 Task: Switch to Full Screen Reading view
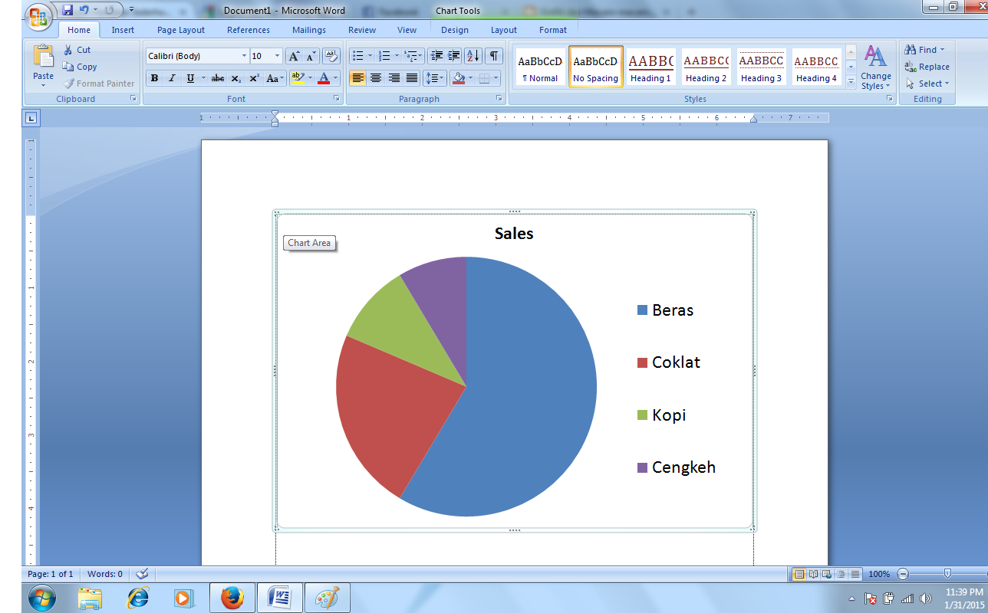(813, 574)
